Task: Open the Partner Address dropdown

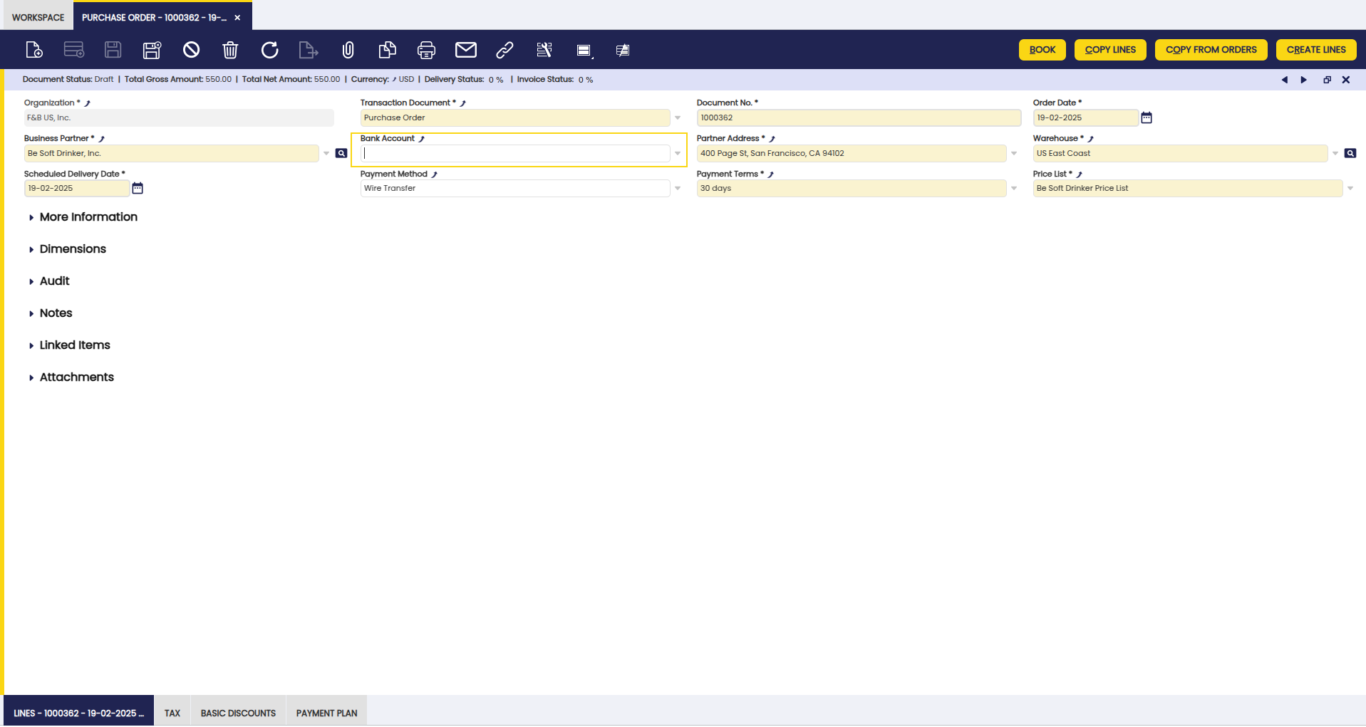Action: 1014,154
